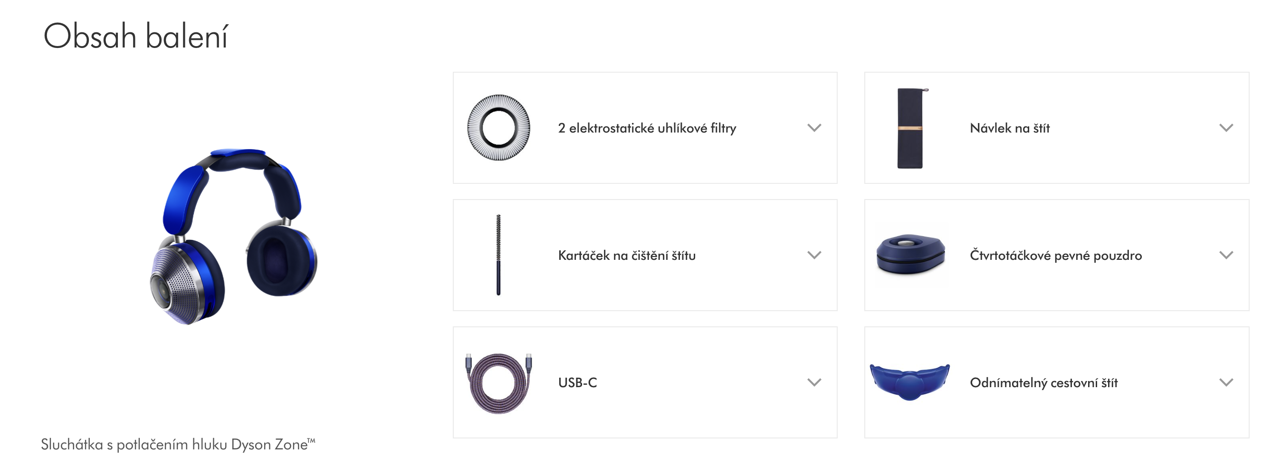The image size is (1281, 476).
Task: Click the coiled USB-C cable image
Action: pyautogui.click(x=498, y=382)
